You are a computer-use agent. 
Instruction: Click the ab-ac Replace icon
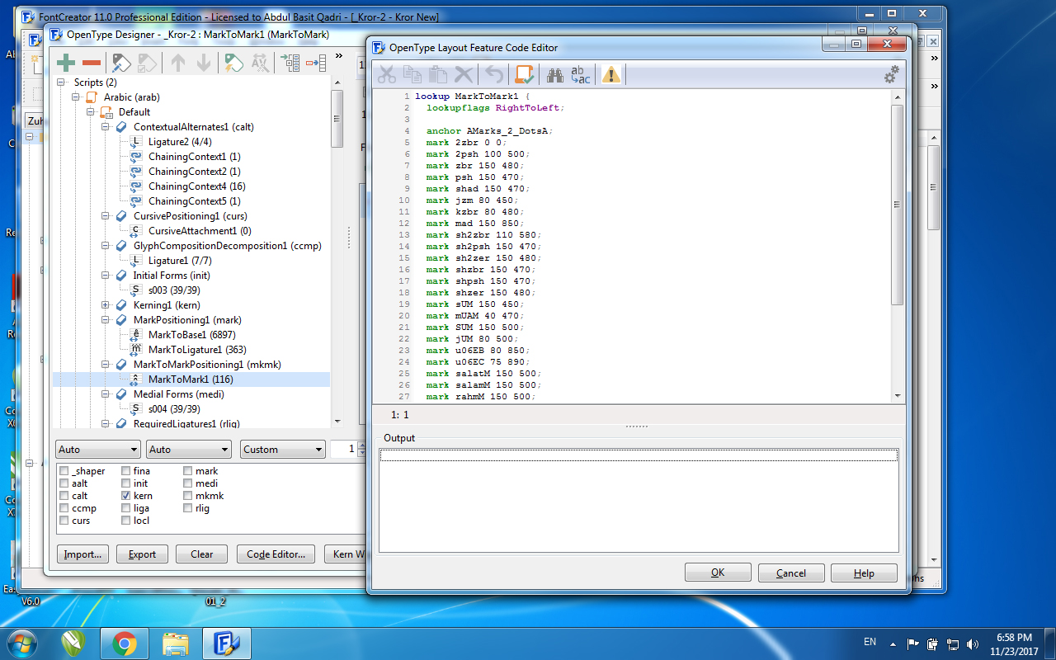click(581, 75)
